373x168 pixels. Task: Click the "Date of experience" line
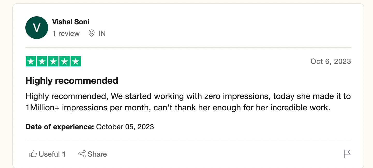(89, 127)
